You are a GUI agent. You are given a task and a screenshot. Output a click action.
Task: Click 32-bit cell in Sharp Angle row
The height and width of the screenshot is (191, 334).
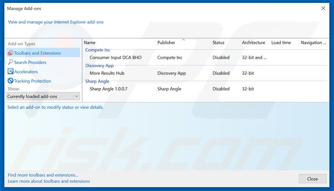(x=248, y=89)
